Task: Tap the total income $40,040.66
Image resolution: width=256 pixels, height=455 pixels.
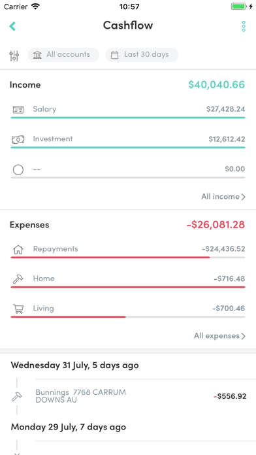Action: click(x=217, y=85)
